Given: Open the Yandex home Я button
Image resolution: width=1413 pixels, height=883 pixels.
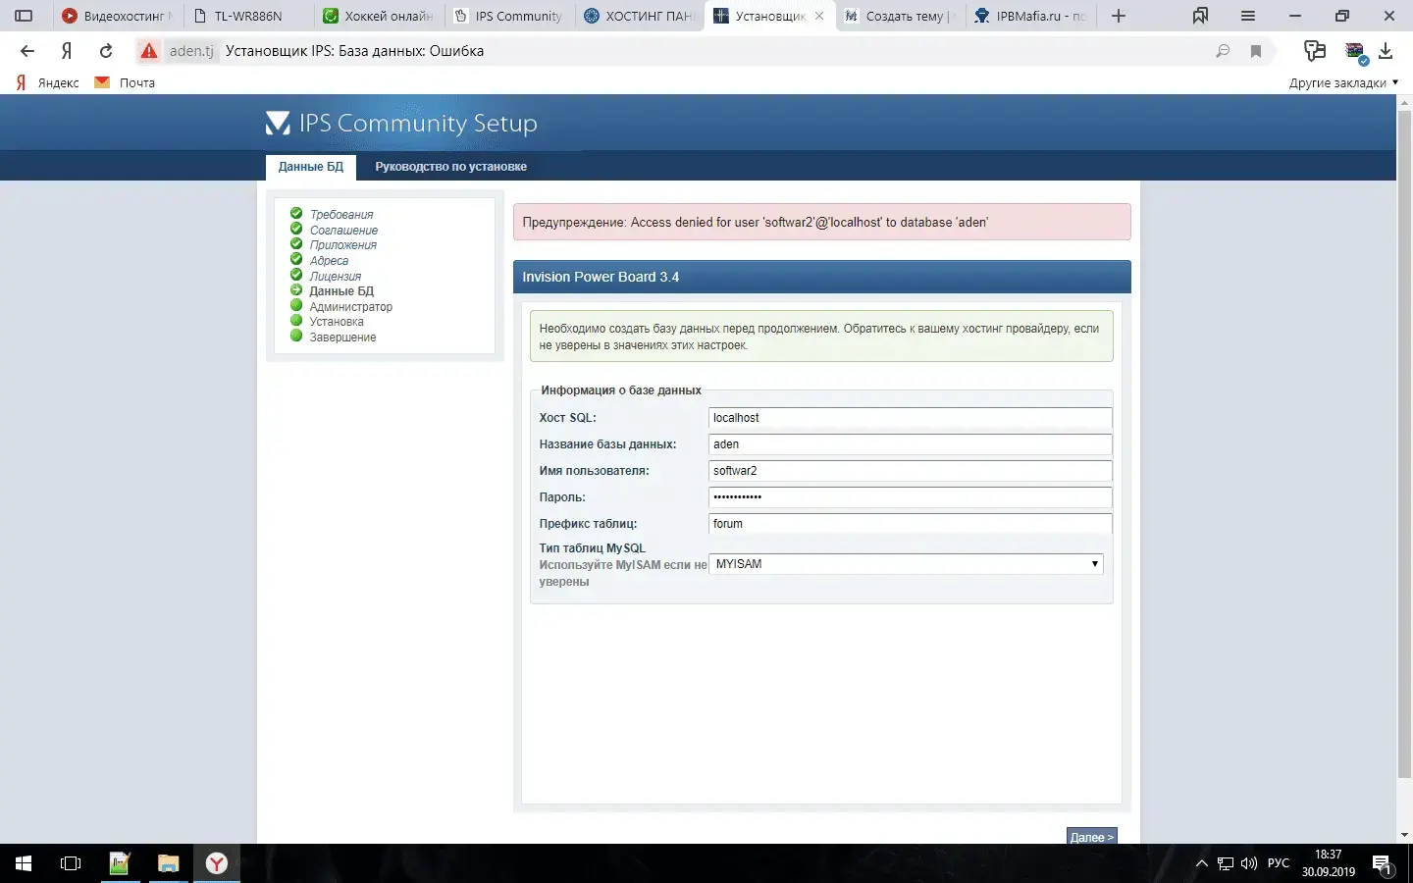Looking at the screenshot, I should 67,51.
